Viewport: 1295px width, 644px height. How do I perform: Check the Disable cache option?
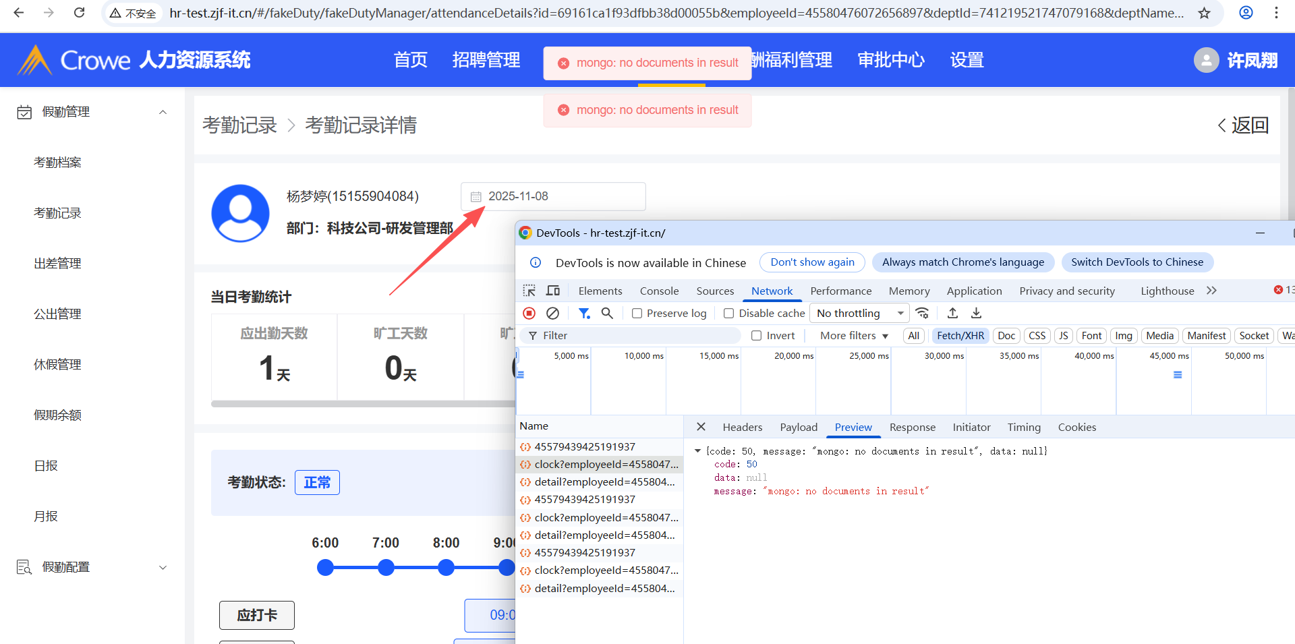728,314
